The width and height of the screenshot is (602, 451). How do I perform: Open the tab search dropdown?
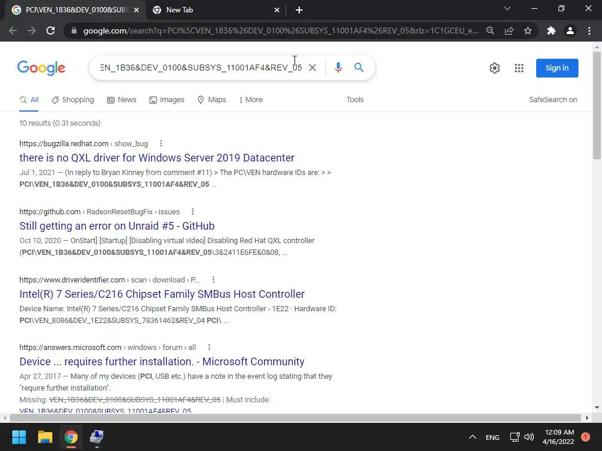pyautogui.click(x=507, y=8)
